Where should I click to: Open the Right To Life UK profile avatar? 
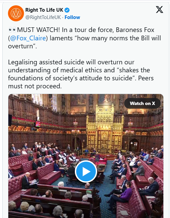[x=16, y=13]
